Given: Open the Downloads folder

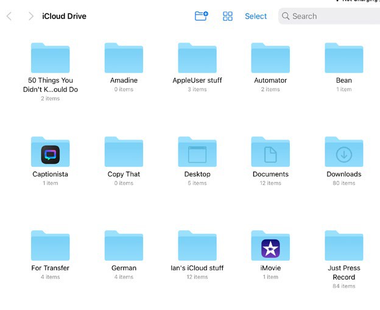Looking at the screenshot, I should pos(344,152).
